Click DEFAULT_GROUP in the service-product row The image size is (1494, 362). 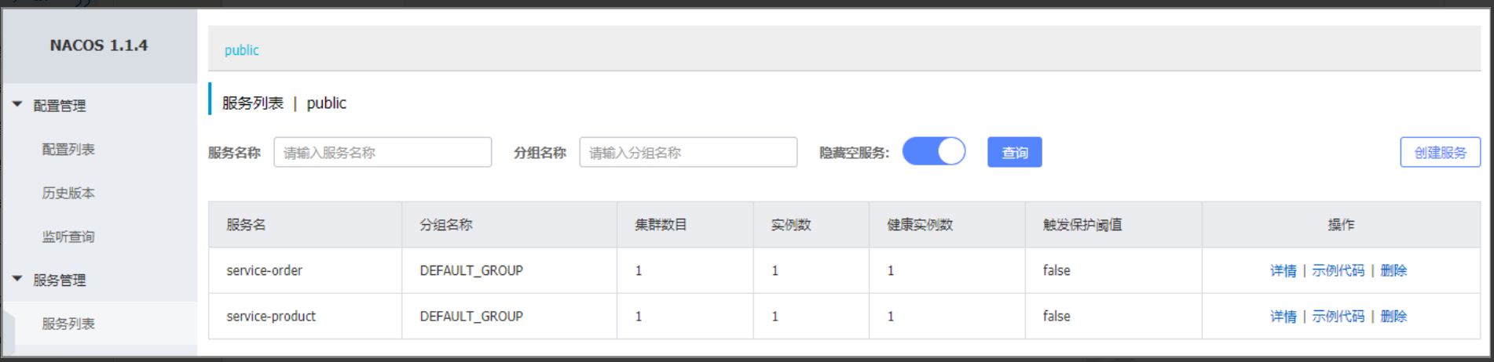(x=471, y=317)
